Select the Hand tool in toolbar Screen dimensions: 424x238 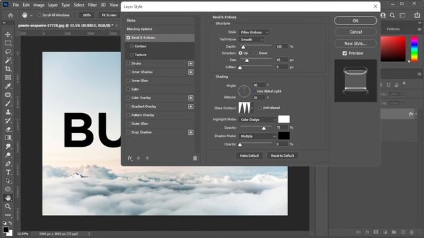click(x=8, y=198)
